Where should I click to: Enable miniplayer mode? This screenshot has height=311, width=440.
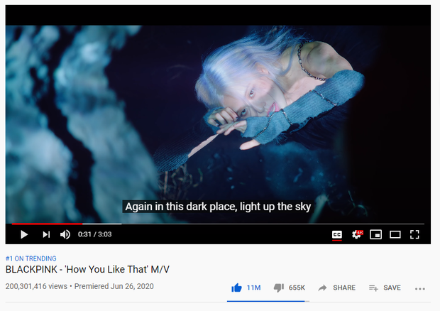click(375, 234)
